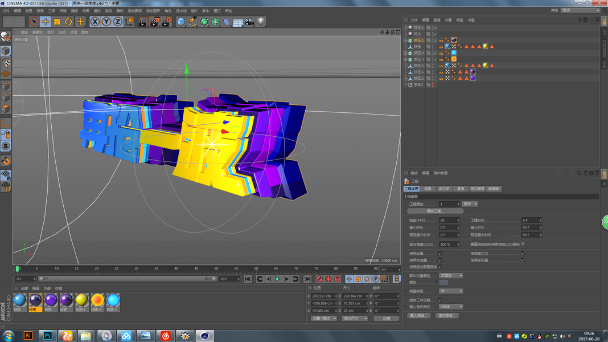Click frame 45 on timeline ruler
The height and width of the screenshot is (342, 608).
(196, 268)
